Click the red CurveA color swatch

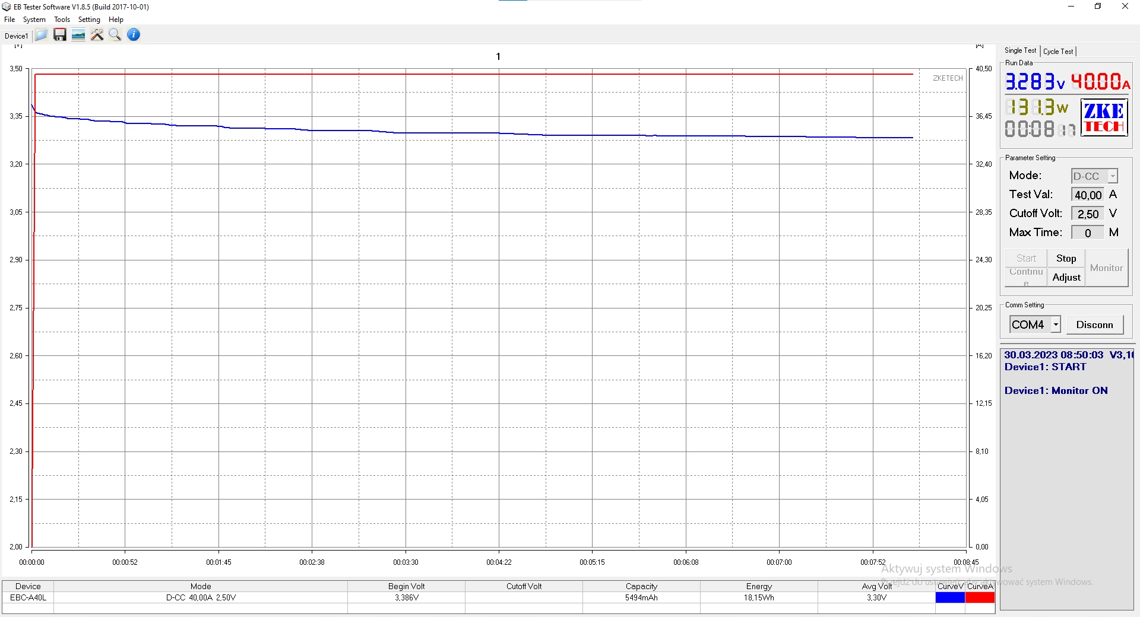click(x=980, y=597)
